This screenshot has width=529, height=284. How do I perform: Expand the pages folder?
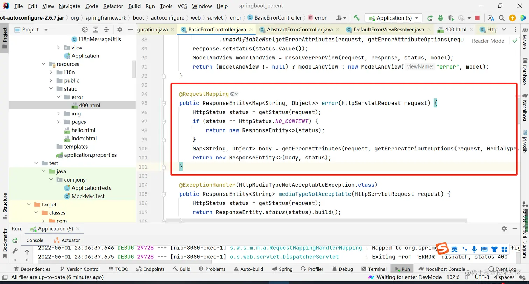click(x=58, y=122)
